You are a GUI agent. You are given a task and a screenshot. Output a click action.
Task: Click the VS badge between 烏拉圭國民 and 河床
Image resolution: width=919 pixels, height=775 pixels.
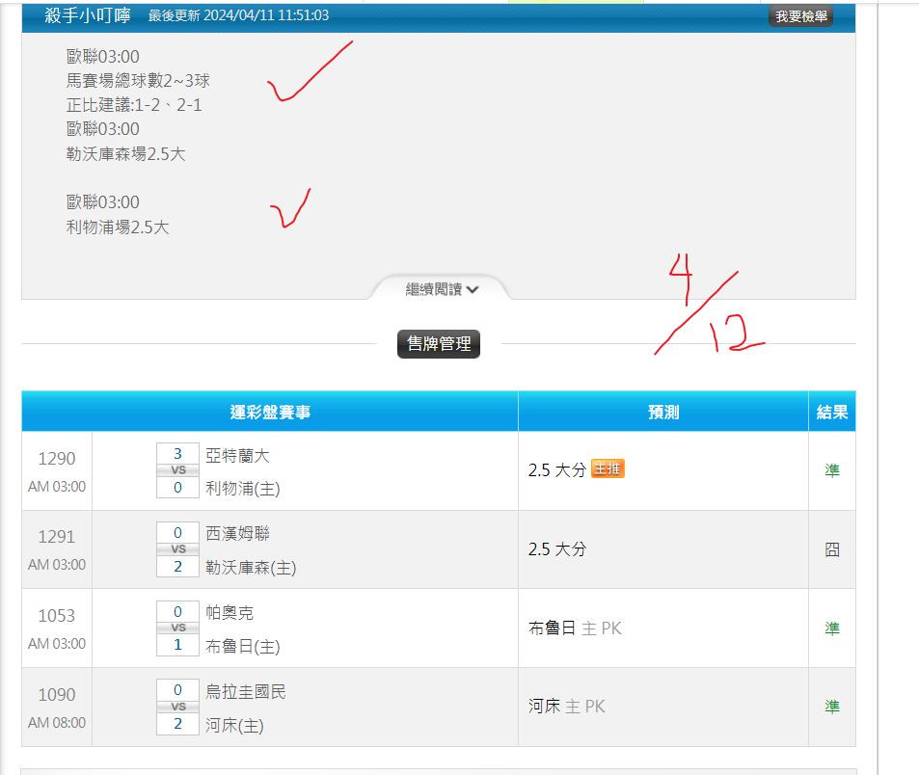tap(177, 707)
